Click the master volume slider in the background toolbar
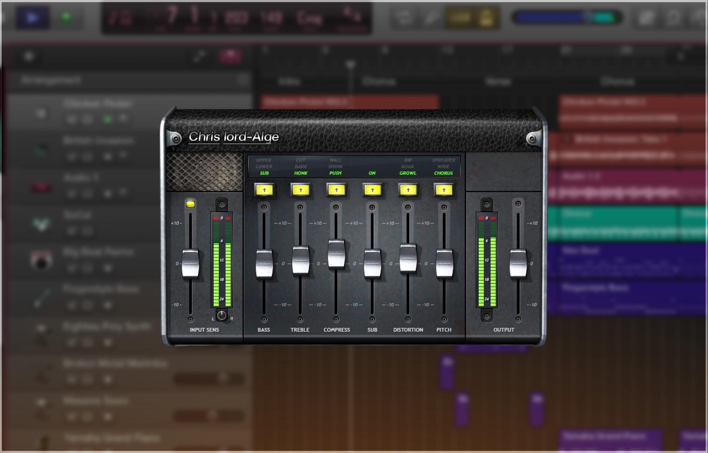This screenshot has height=453, width=708. point(567,18)
